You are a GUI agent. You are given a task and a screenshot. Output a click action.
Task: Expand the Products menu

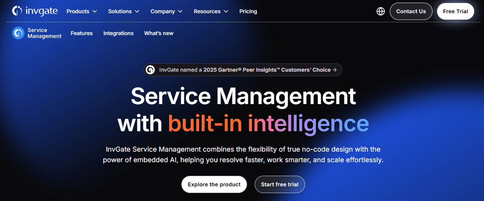click(82, 11)
